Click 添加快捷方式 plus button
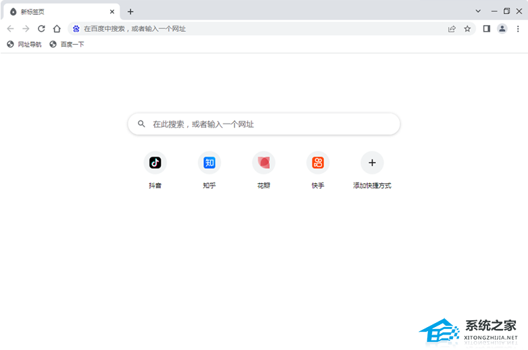 point(372,163)
